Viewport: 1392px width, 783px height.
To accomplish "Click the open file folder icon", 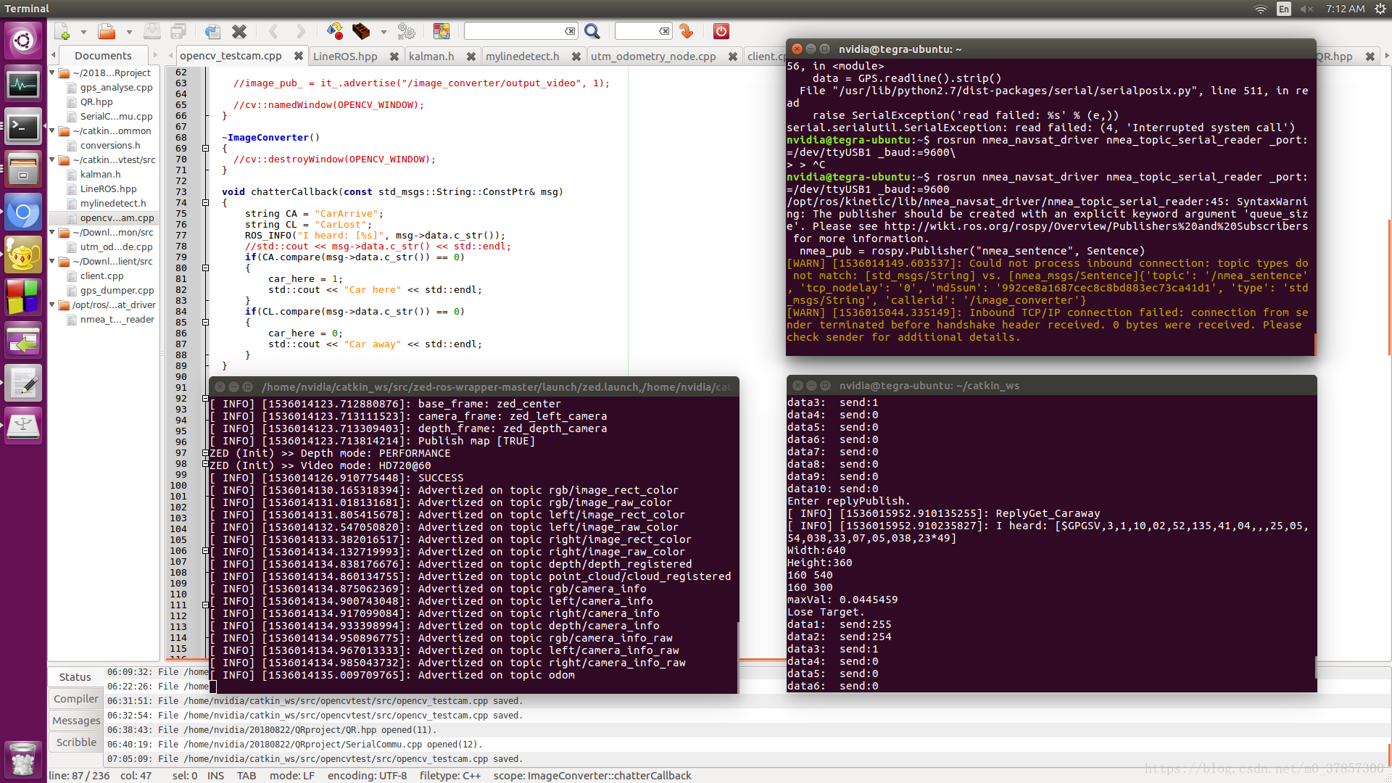I will tap(107, 32).
